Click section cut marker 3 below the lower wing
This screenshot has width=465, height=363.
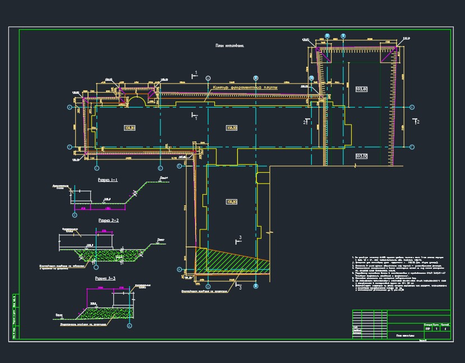pyautogui.click(x=238, y=286)
